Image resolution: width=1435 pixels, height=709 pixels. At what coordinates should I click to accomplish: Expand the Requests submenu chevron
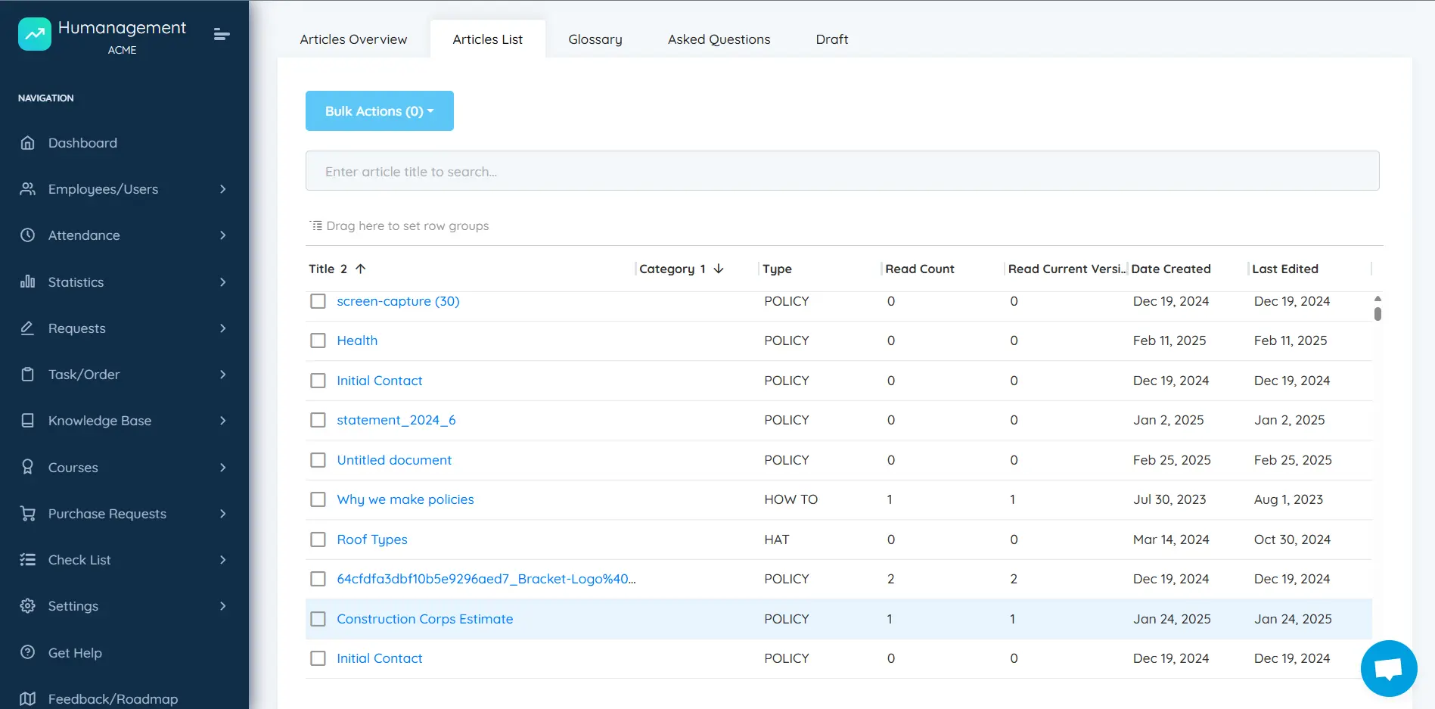(x=223, y=328)
